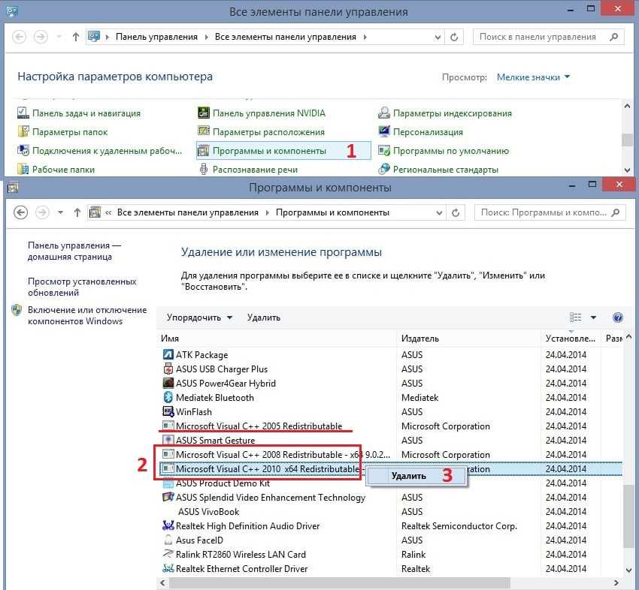Open 'Просмотр установленных обновлений' link
639x590 pixels.
(82, 287)
